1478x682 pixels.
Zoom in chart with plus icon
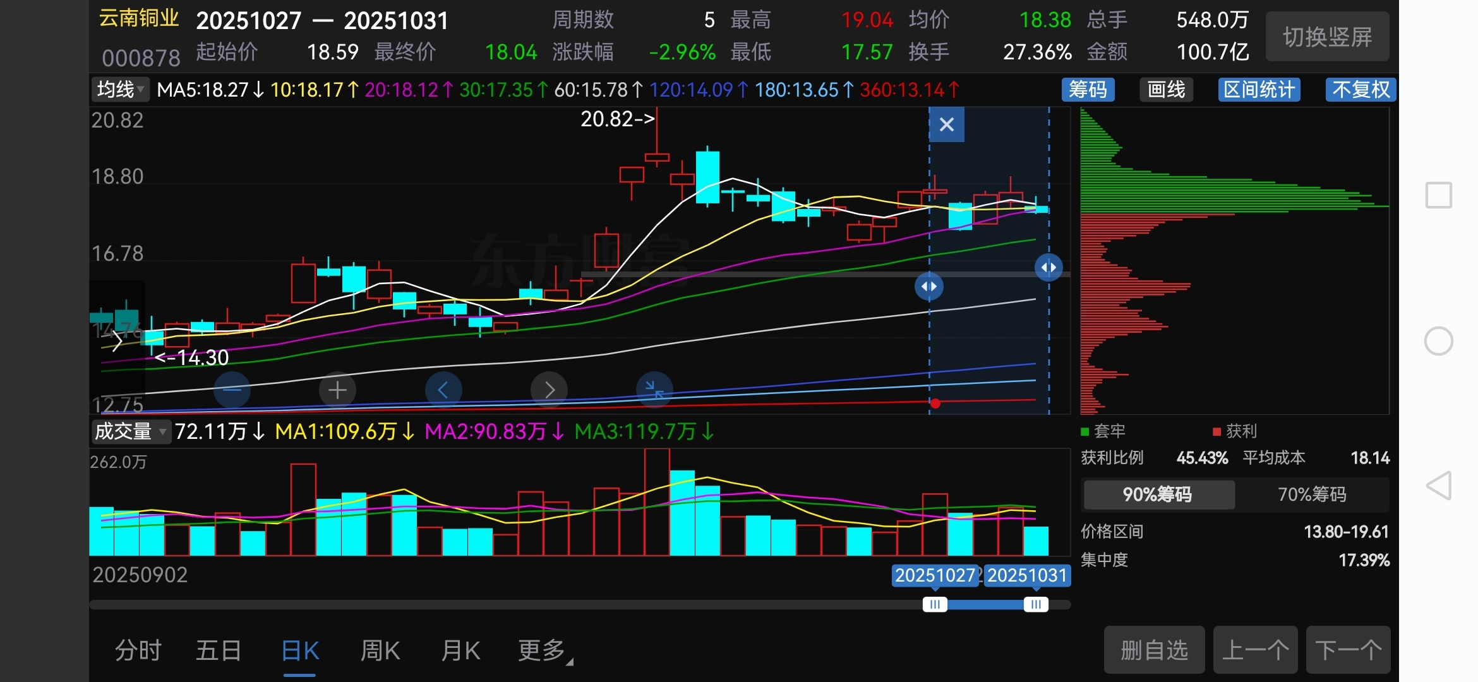[337, 390]
